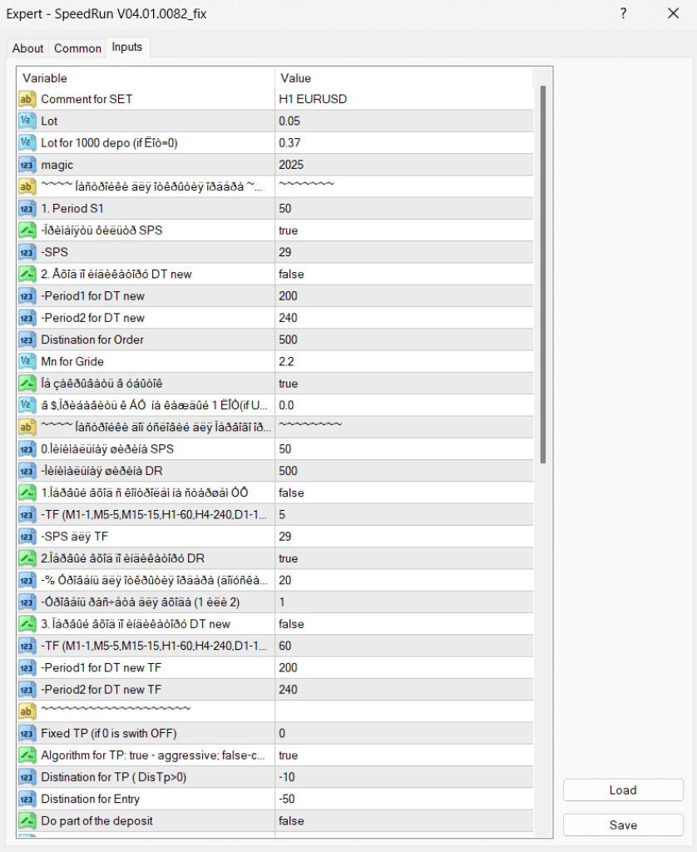Click the icon beside -Period1 for DT new TF
The height and width of the screenshot is (852, 697).
click(27, 668)
